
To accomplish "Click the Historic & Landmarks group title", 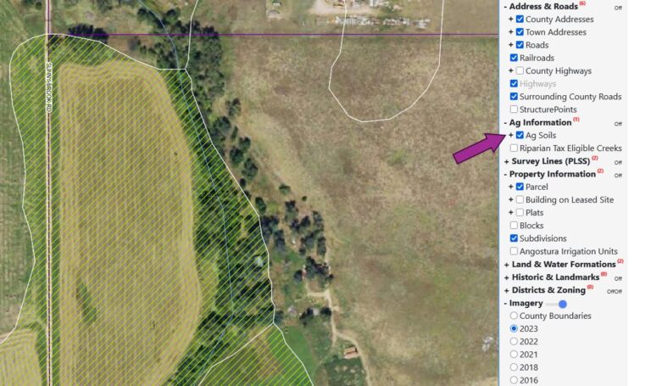I will (555, 277).
